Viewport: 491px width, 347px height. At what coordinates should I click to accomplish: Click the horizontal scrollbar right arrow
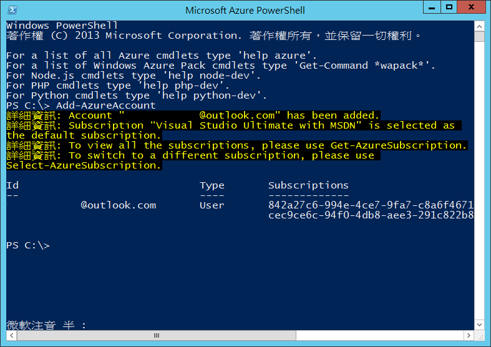point(468,336)
